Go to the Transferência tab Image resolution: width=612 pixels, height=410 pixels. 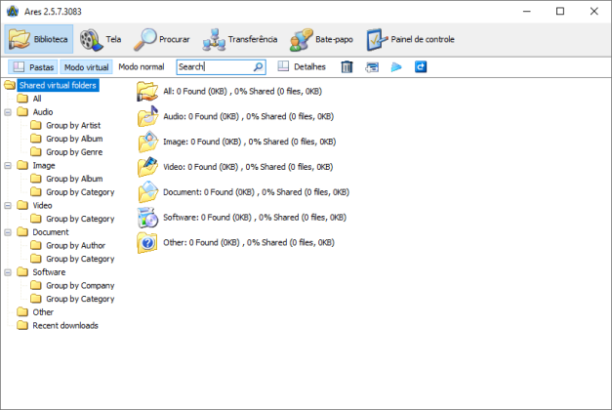click(240, 39)
